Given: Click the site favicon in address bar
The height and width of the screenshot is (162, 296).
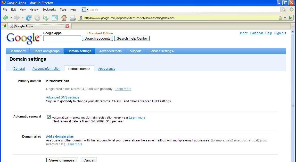Looking at the screenshot, I should [81, 18].
